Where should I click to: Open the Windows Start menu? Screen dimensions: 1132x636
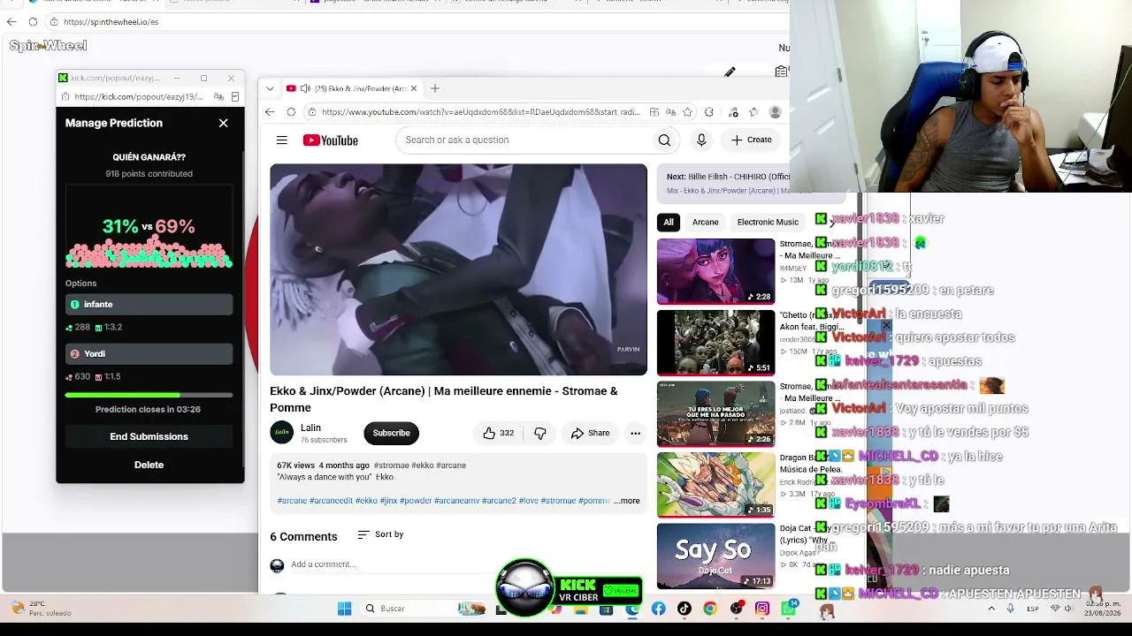[x=344, y=609]
